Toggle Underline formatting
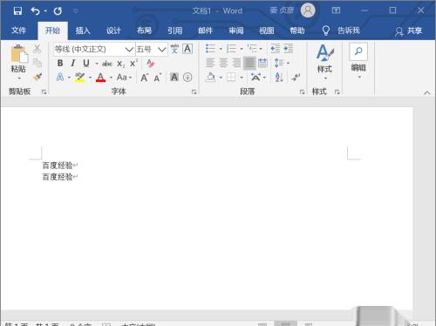The image size is (436, 326). pos(86,63)
